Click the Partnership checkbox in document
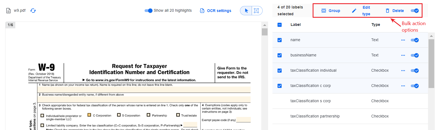The image size is (440, 130). pos(148,115)
